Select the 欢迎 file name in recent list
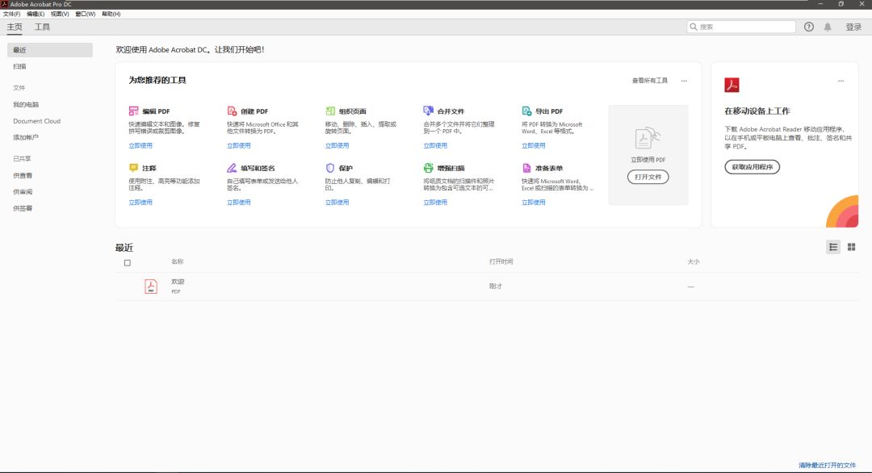Screen dimensions: 872x473 click(178, 282)
